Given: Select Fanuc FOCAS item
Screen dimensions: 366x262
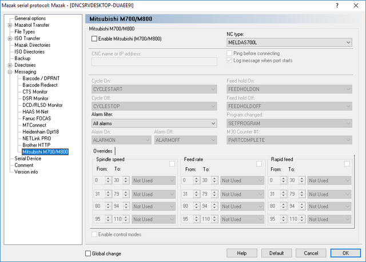Looking at the screenshot, I should click(x=37, y=119).
